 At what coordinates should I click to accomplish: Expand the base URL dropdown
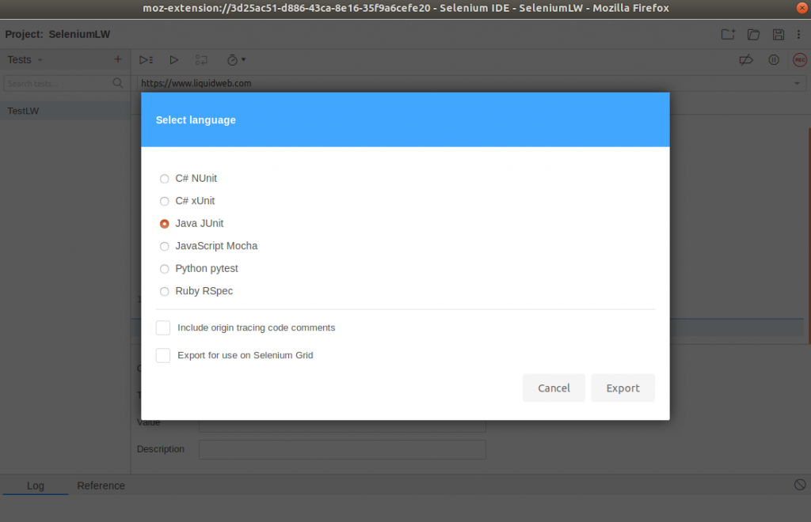(797, 82)
